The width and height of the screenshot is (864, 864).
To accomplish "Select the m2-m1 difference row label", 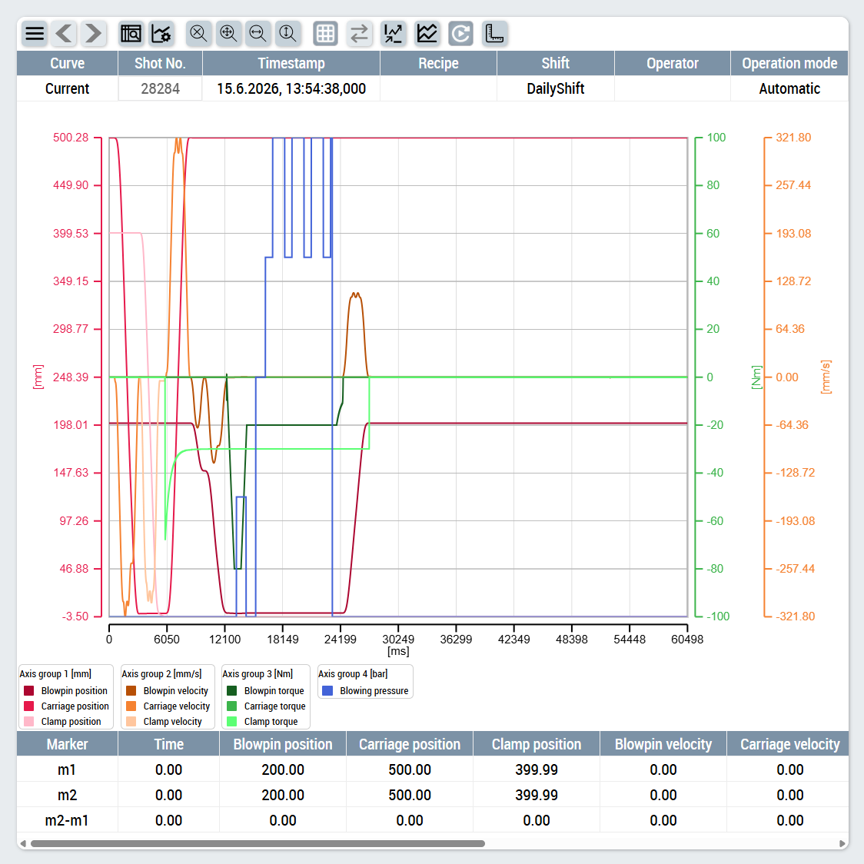I will click(67, 820).
